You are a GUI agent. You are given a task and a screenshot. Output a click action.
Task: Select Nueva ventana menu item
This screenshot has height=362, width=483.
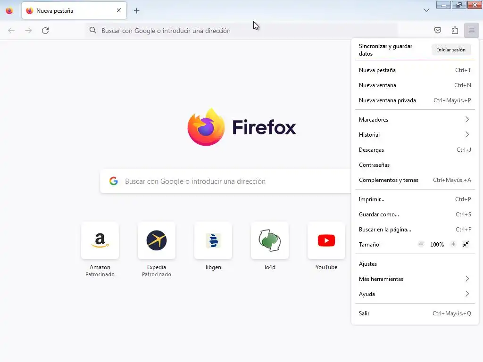[x=415, y=85]
